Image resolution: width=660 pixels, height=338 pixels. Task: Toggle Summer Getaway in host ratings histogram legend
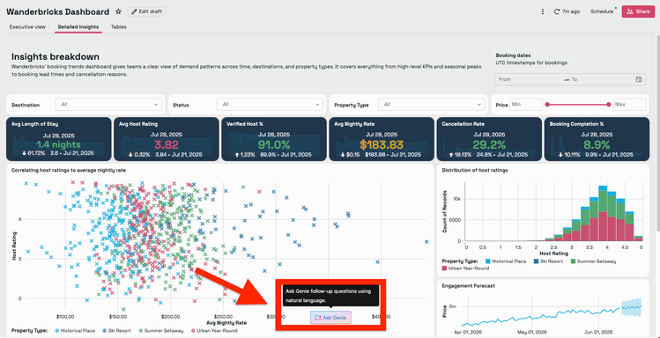[594, 261]
